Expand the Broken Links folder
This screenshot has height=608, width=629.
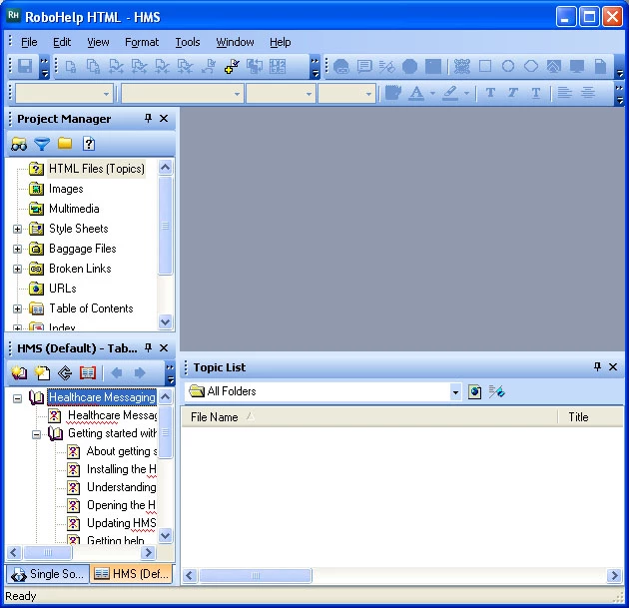(x=17, y=269)
